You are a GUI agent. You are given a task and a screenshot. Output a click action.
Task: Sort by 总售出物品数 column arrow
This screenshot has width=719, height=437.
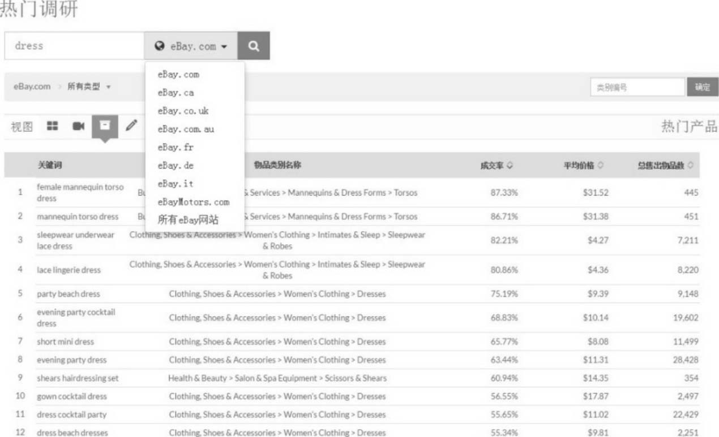(691, 166)
